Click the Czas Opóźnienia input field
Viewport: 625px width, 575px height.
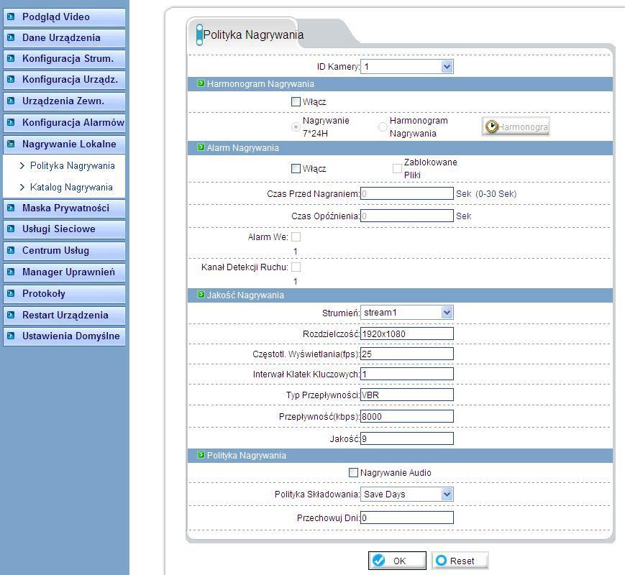coord(406,216)
